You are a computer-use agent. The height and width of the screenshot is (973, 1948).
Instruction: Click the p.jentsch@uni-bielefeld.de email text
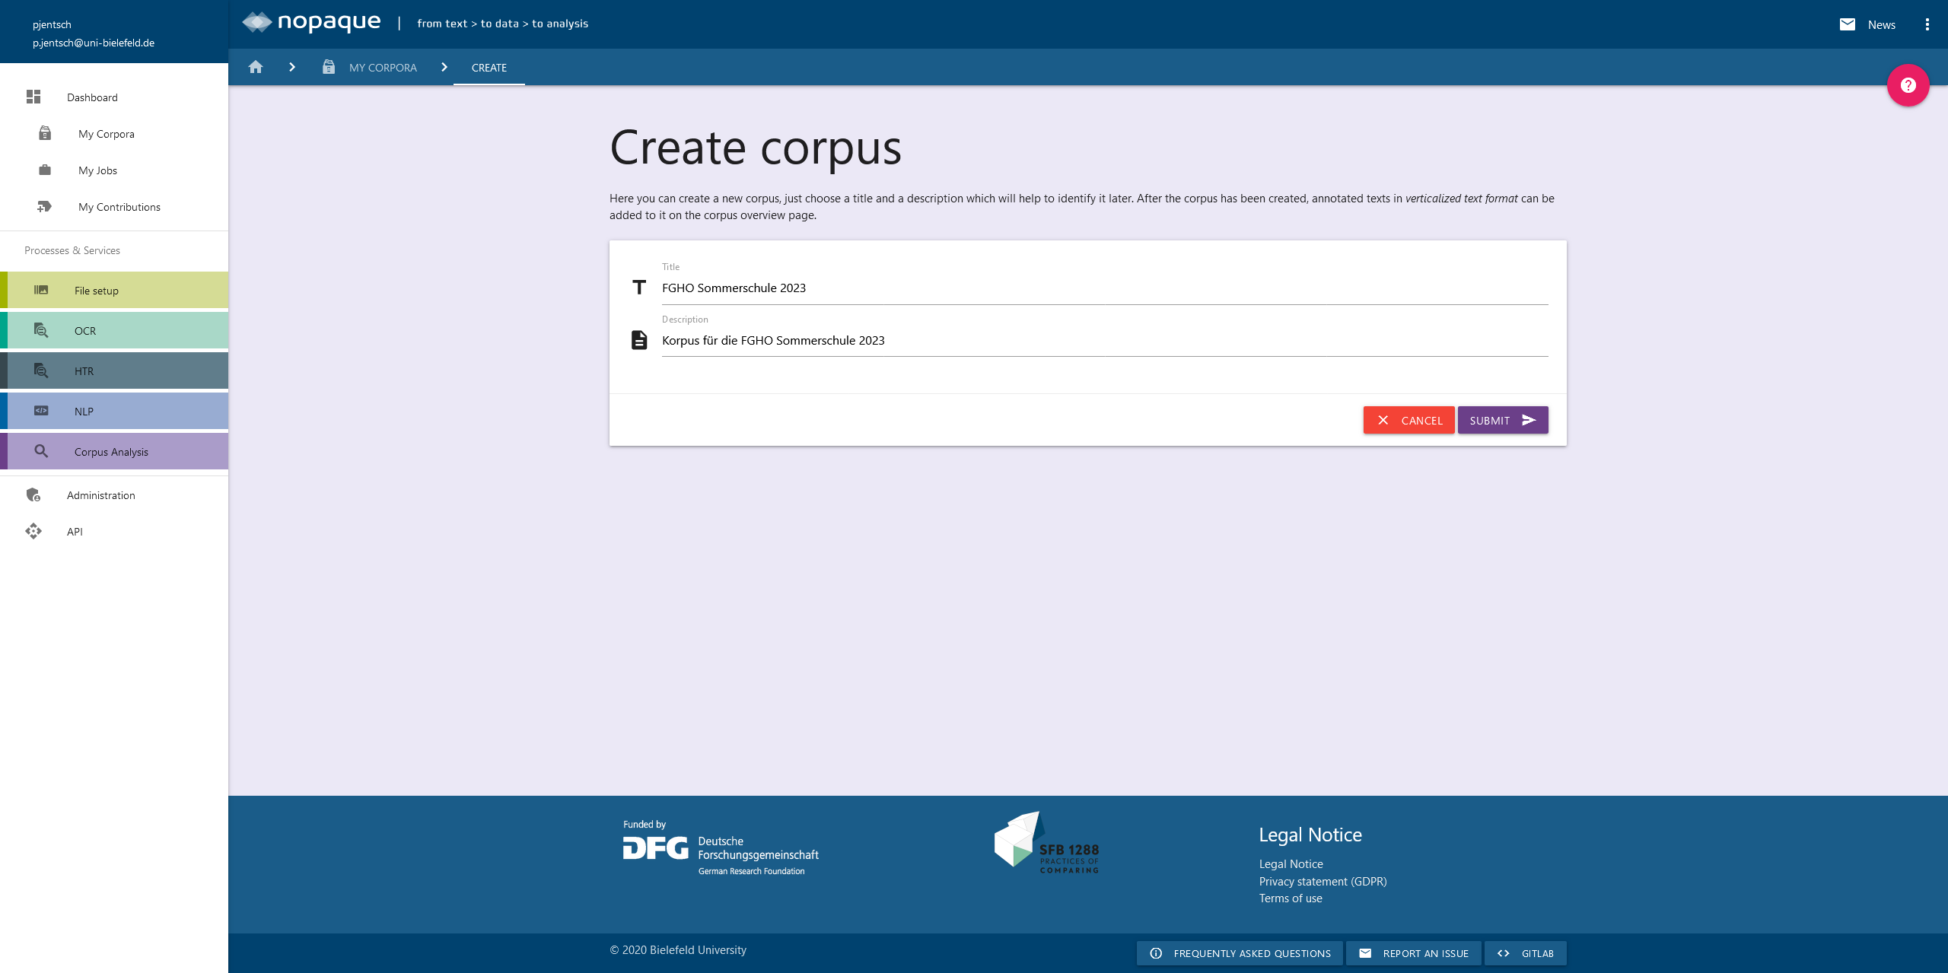(x=94, y=43)
